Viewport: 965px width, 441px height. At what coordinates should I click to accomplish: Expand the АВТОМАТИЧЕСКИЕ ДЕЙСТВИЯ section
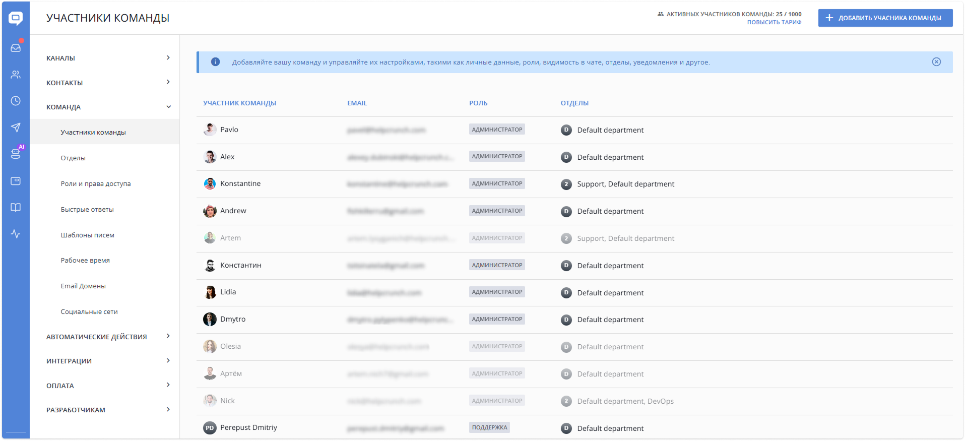pos(108,337)
